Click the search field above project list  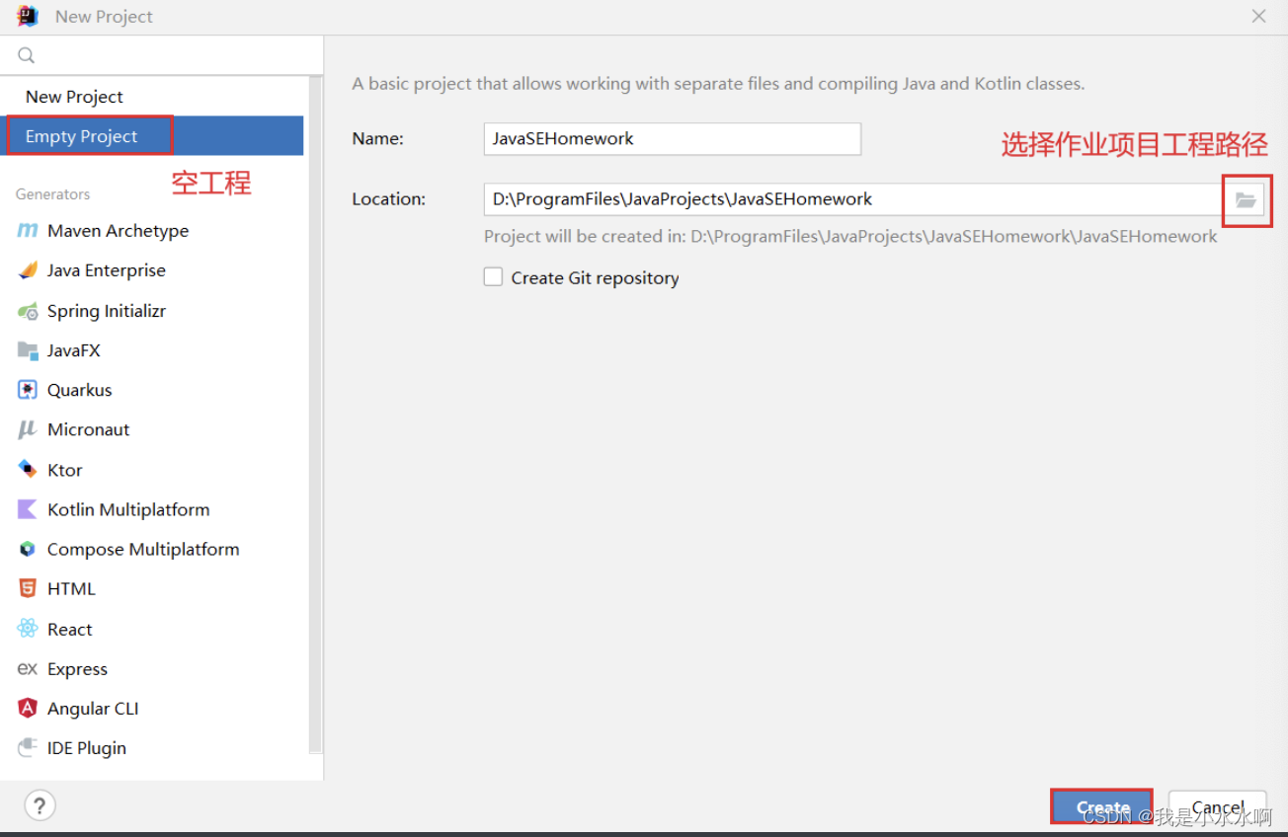coord(162,55)
